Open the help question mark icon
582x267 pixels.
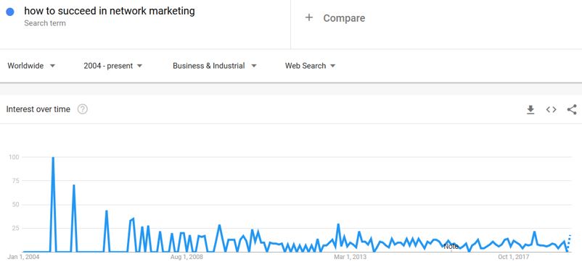click(x=83, y=109)
